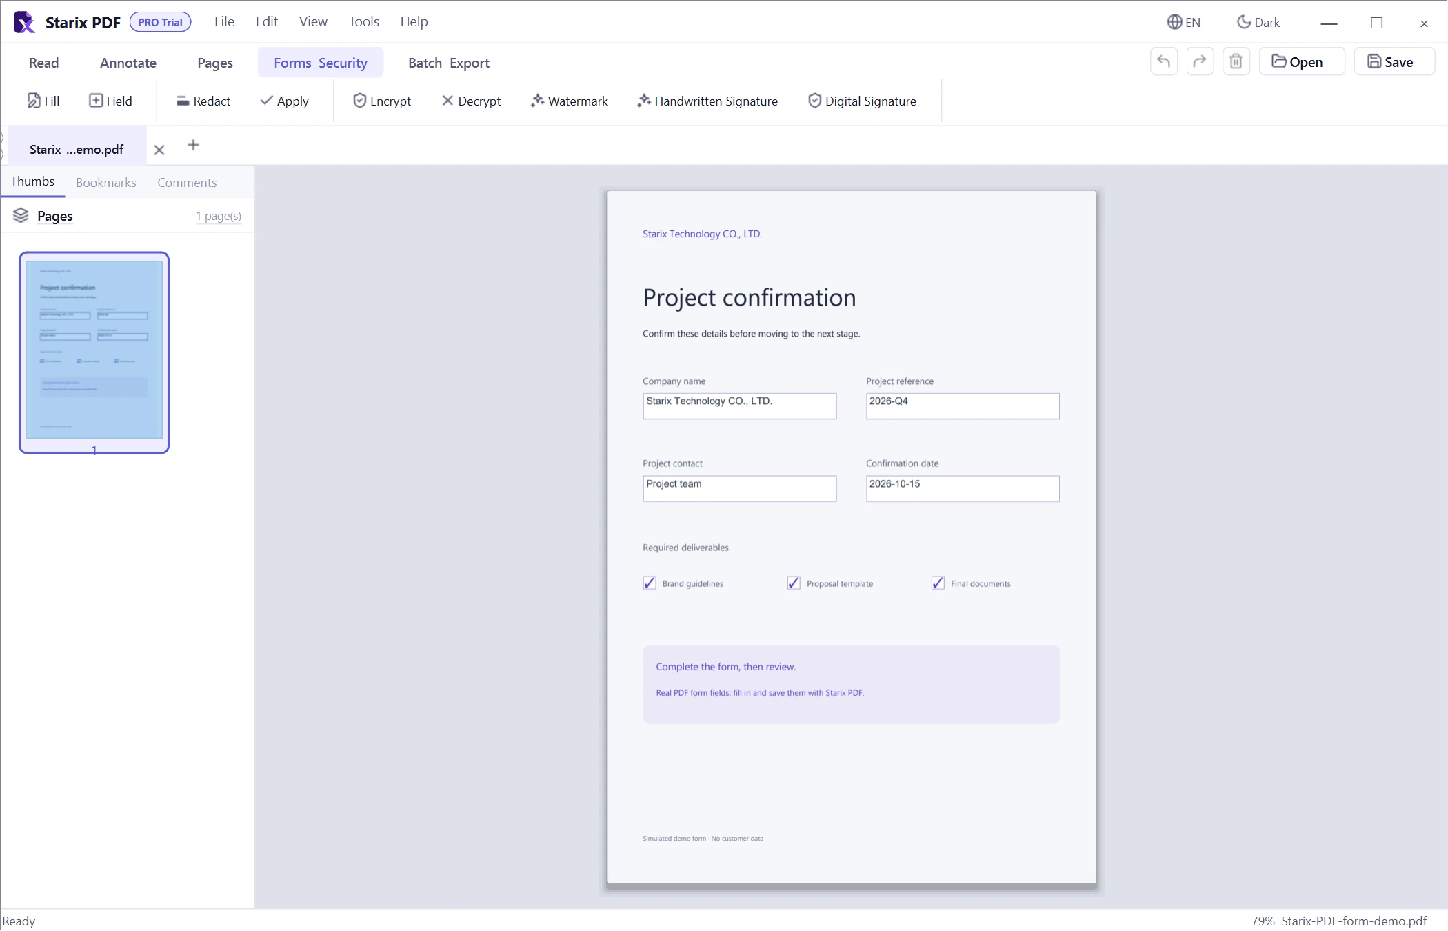This screenshot has height=931, width=1448.
Task: Click the Pages layers icon
Action: coord(21,216)
